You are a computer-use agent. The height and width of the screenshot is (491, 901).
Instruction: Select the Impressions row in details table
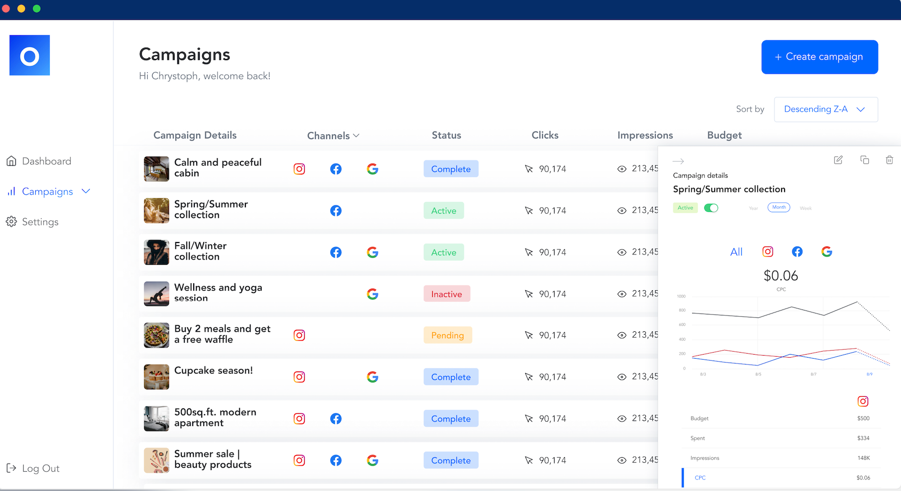(x=780, y=458)
